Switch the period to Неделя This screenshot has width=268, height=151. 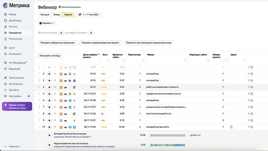68,15
